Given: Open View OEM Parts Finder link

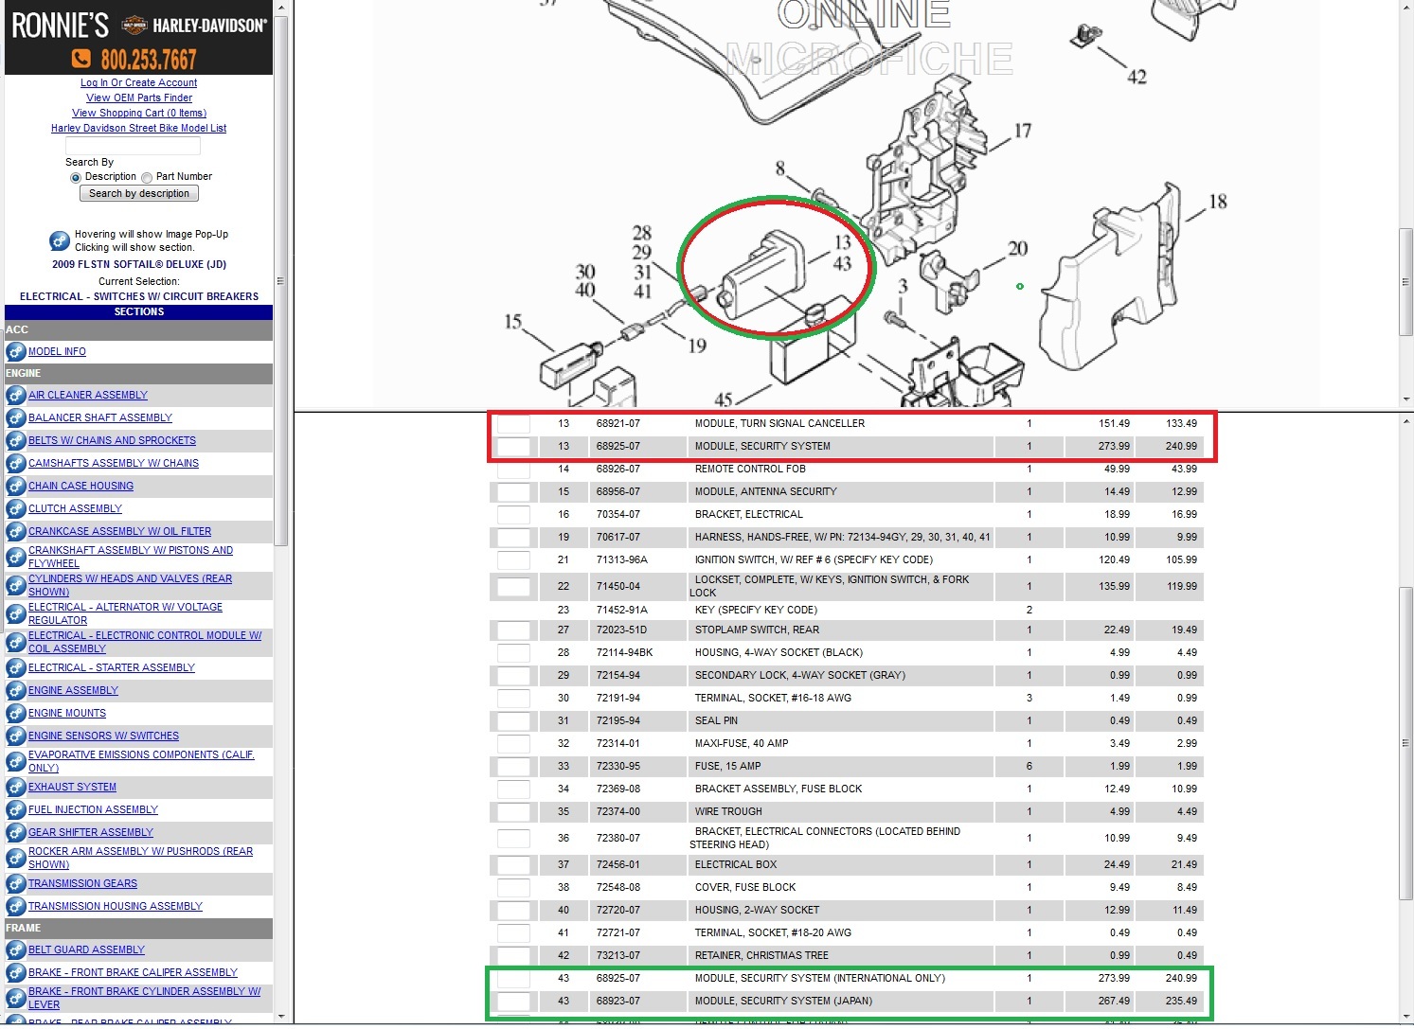Looking at the screenshot, I should [139, 98].
